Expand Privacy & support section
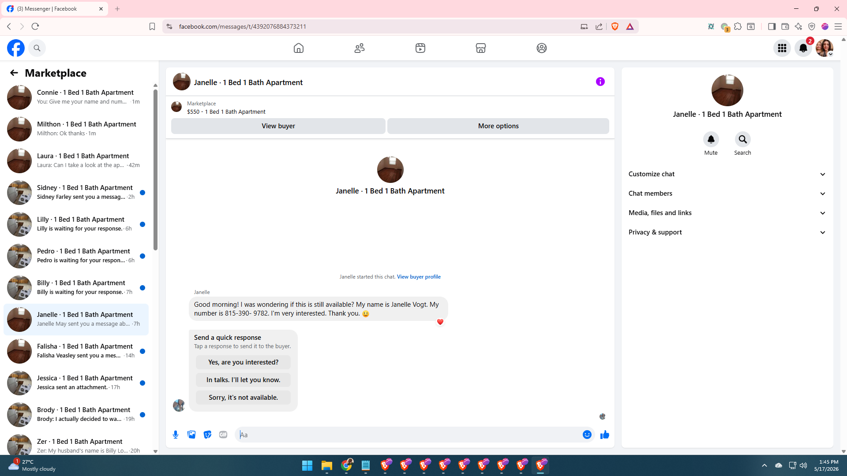This screenshot has height=476, width=847. pos(727,232)
